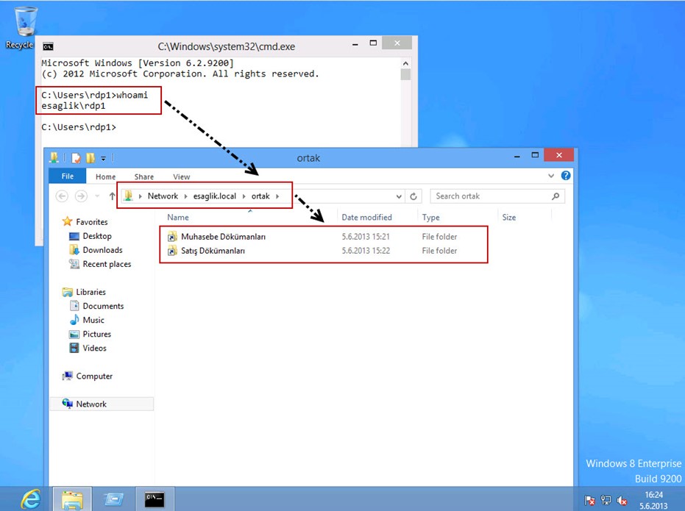Open Documents library in navigation pane
Screen dimensions: 685x511
click(103, 306)
